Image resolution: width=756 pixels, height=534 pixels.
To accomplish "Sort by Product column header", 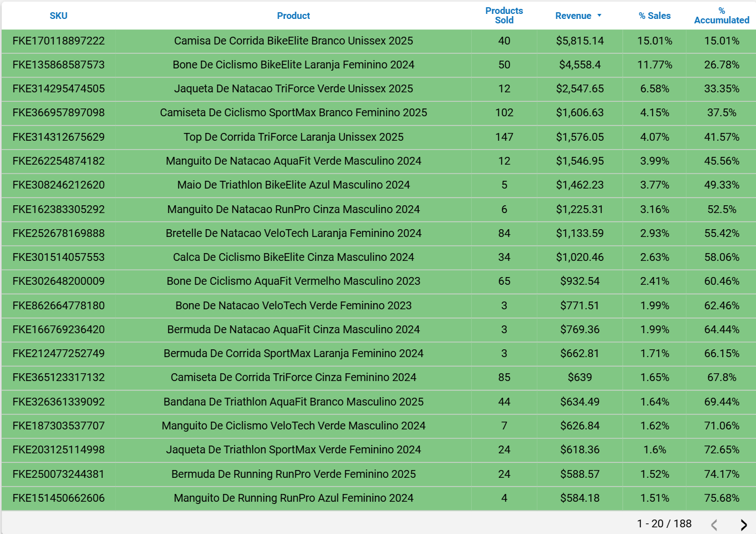I will coord(293,16).
